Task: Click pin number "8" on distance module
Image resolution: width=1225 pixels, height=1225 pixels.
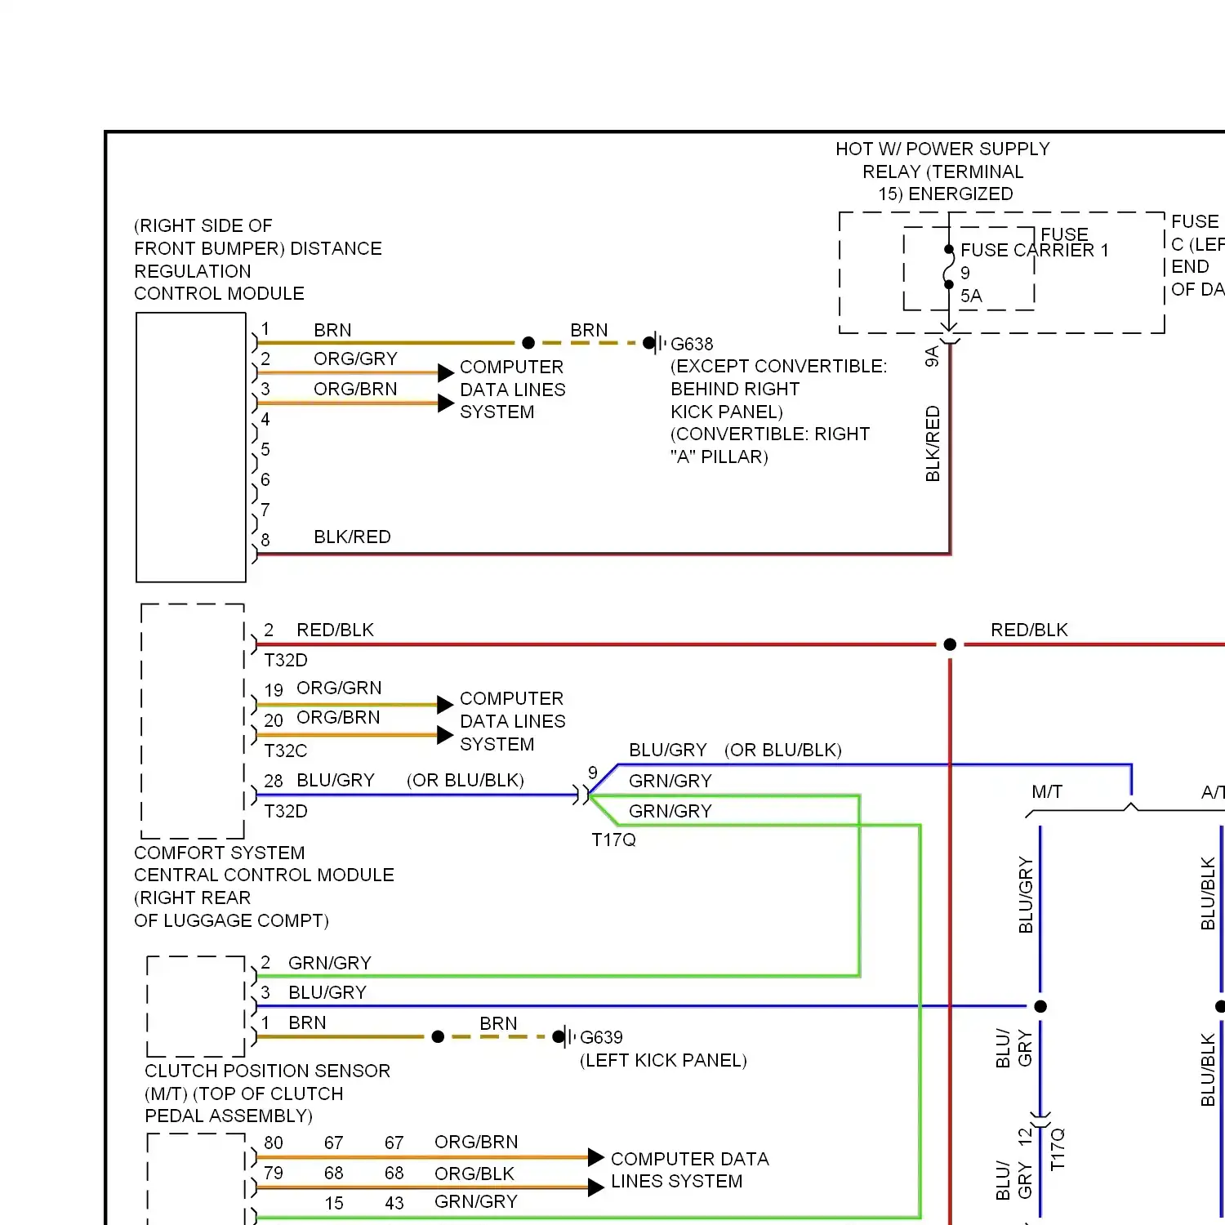Action: [x=265, y=540]
